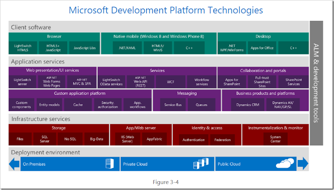Select LightSwitch OData services box
Screen dimensions: 334x190
tap(111, 82)
